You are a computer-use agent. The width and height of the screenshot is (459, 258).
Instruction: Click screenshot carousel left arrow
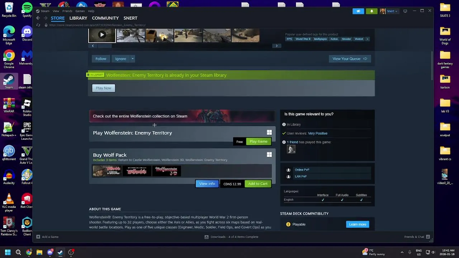(x=93, y=46)
